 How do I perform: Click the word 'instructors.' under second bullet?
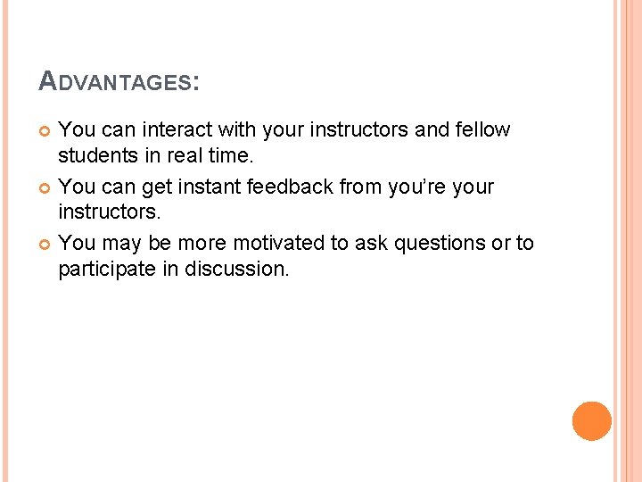coord(110,212)
